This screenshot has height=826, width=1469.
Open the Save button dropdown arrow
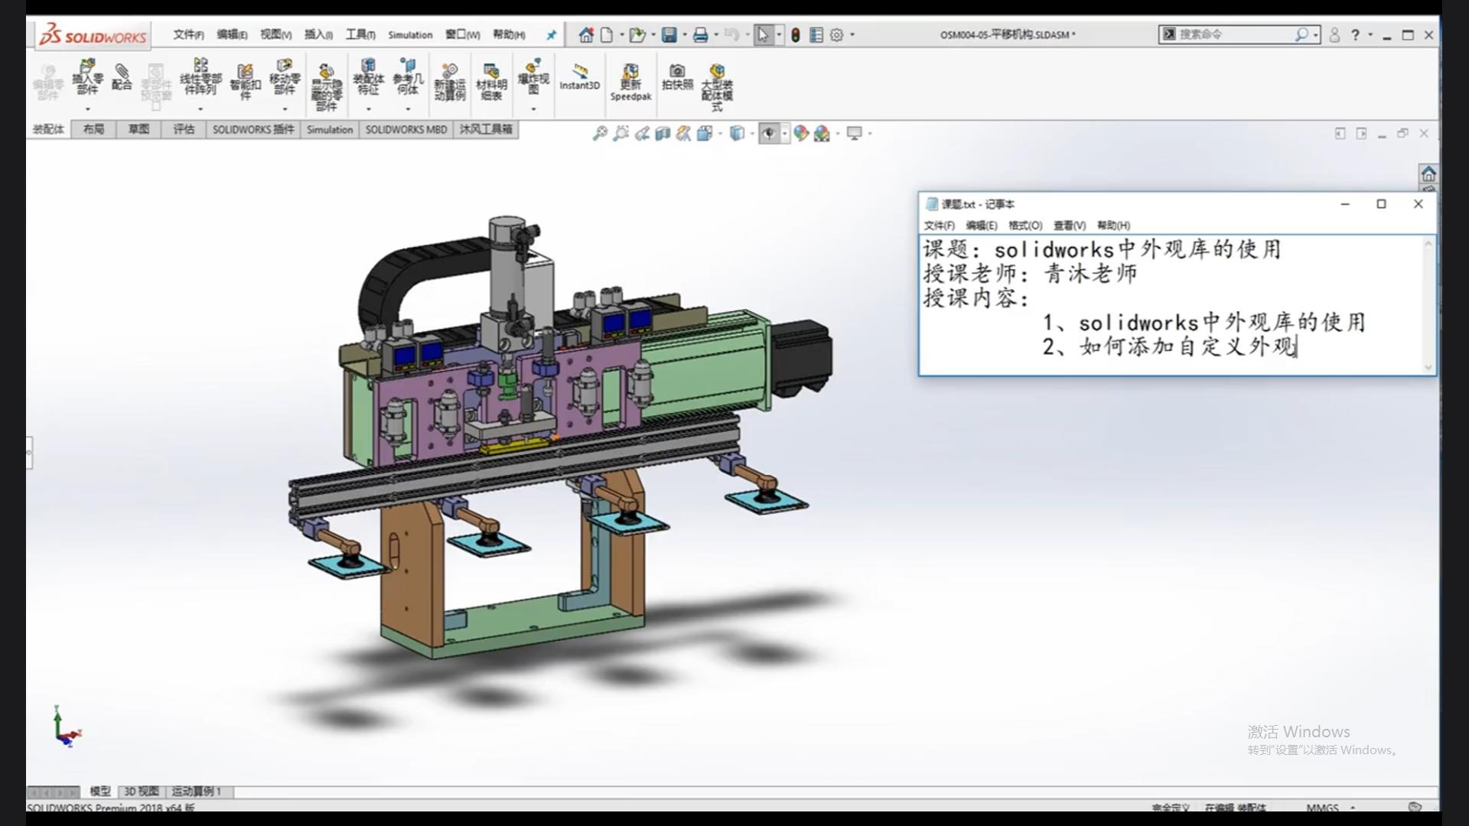684,35
